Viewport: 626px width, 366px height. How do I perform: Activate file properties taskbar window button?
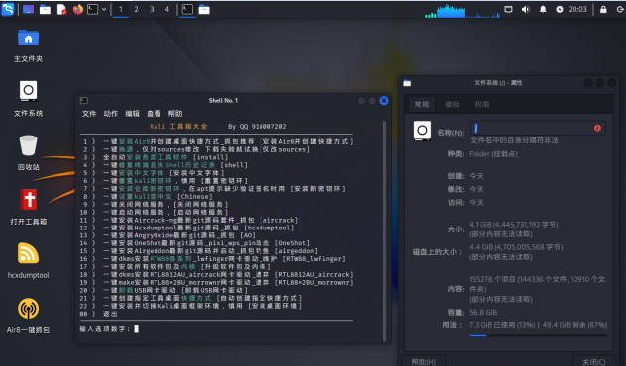tap(204, 9)
